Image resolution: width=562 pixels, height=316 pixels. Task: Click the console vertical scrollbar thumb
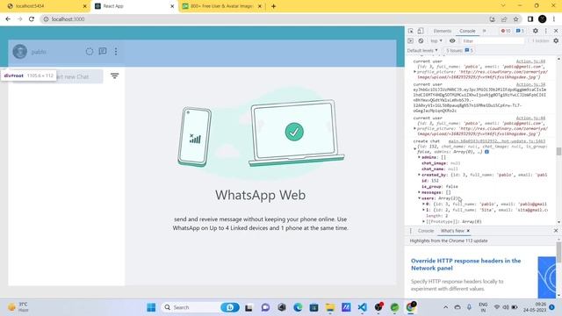click(x=558, y=152)
